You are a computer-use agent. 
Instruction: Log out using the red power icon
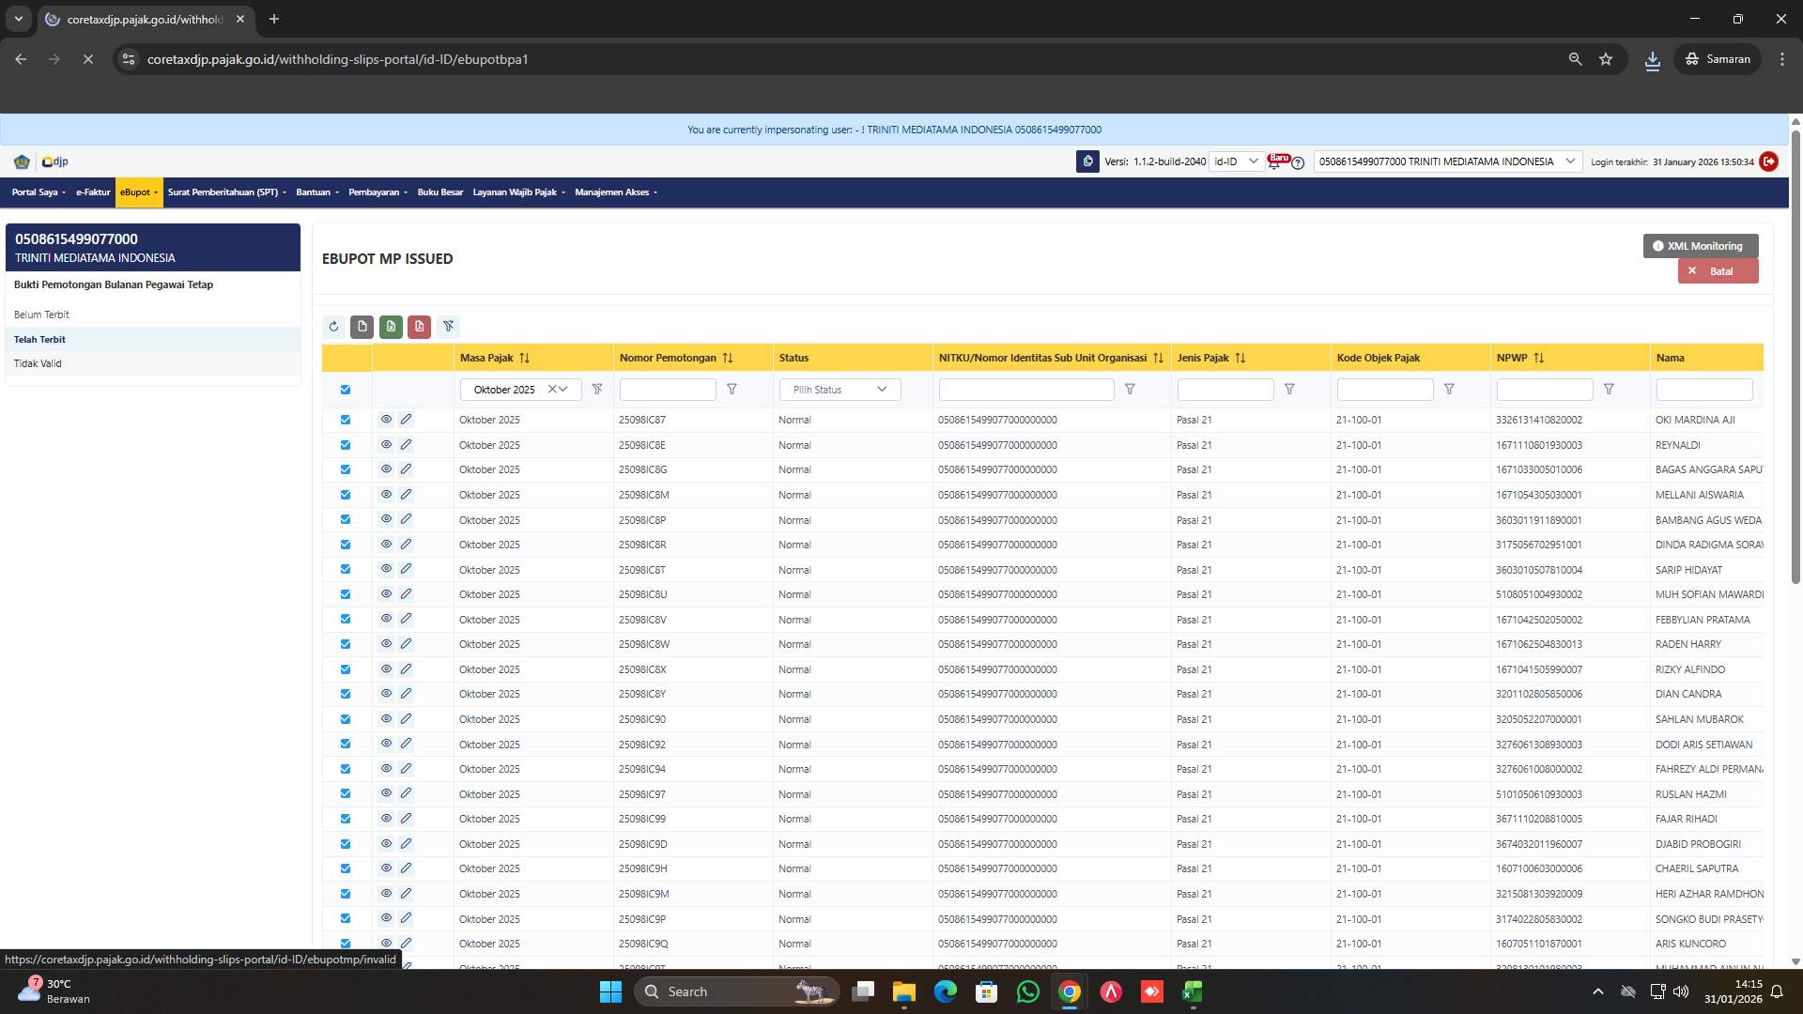pyautogui.click(x=1769, y=161)
